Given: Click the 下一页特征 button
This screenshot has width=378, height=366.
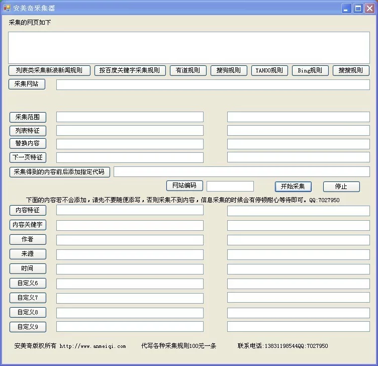Looking at the screenshot, I should point(28,157).
